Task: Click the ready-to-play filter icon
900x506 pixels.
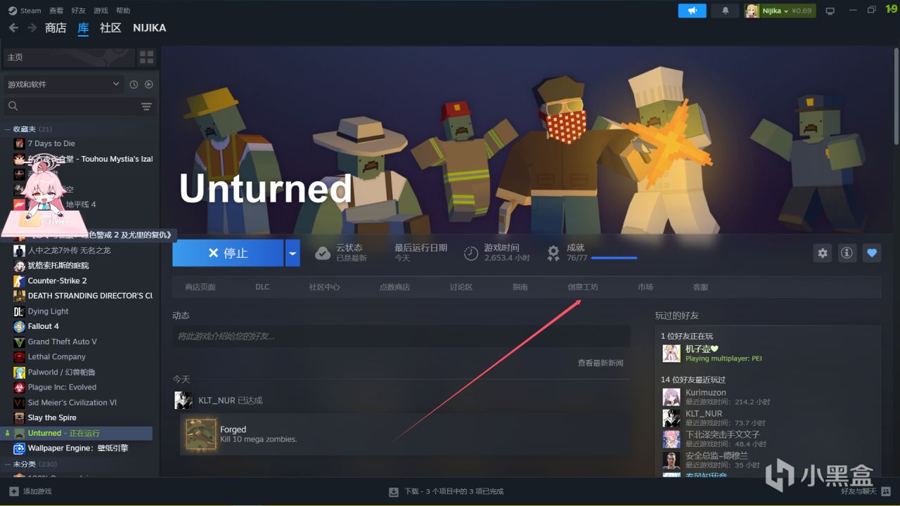Action: (x=148, y=84)
